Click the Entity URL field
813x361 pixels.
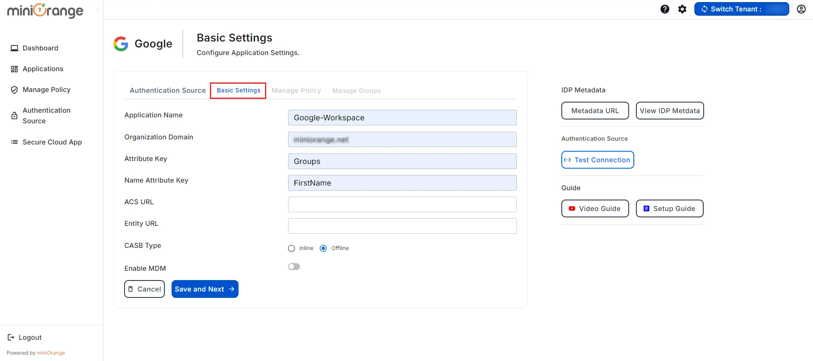pyautogui.click(x=402, y=226)
